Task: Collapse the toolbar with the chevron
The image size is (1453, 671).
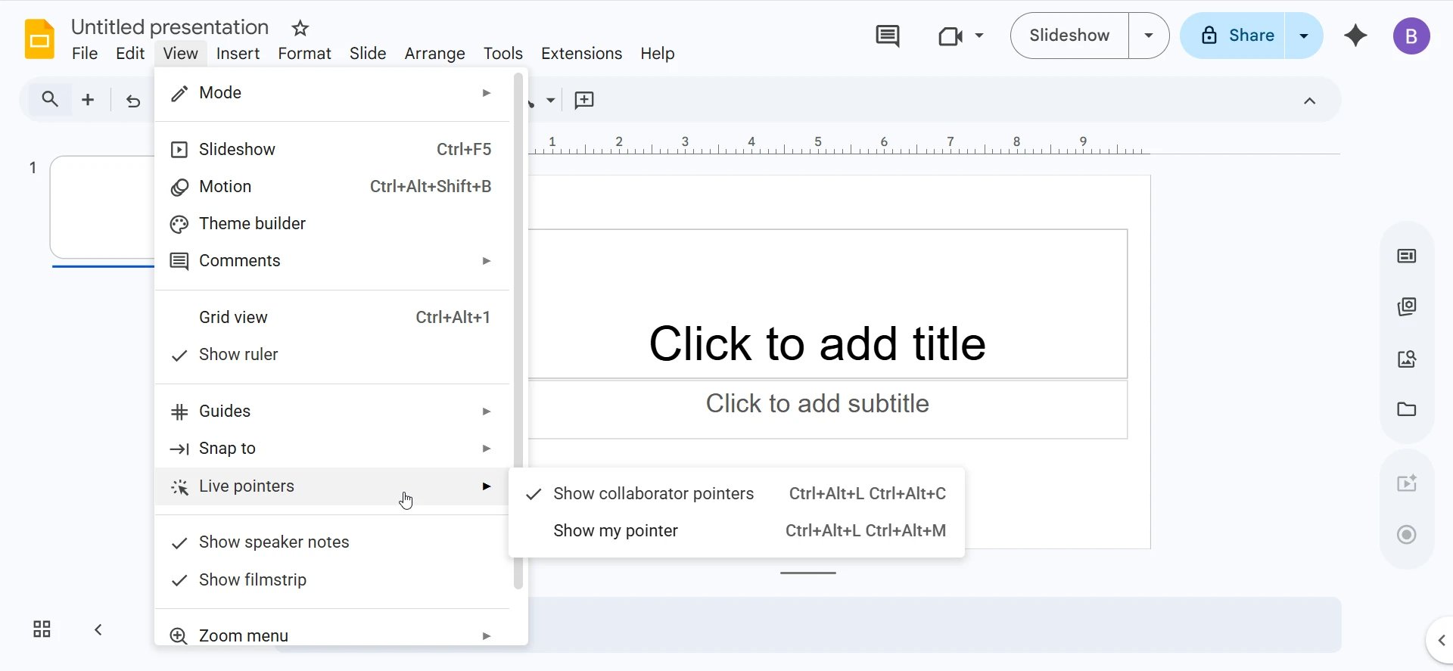Action: pos(1309,101)
